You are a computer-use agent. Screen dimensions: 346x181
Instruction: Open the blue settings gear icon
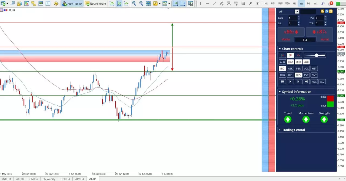[x=327, y=11]
